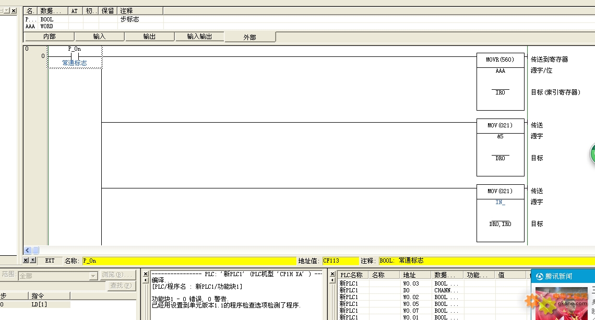Viewport: 595px width, 320px height.
Task: Click the 名称 column header in watch window
Action: [384, 275]
